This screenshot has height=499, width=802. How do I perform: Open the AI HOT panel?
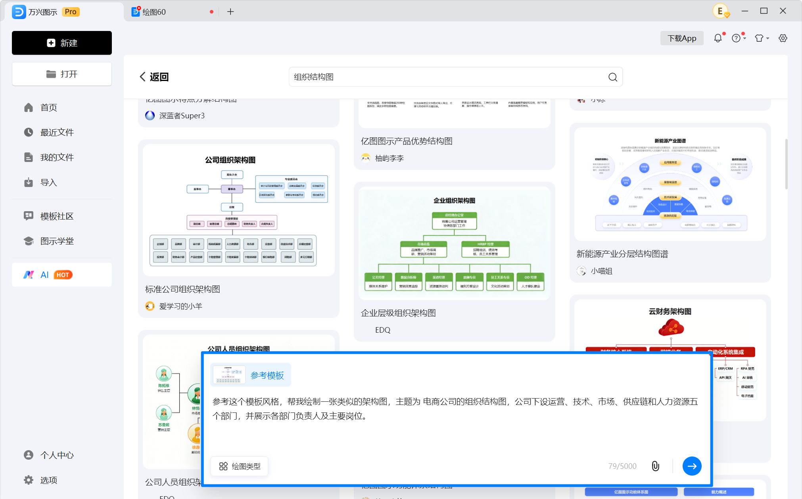coord(62,275)
